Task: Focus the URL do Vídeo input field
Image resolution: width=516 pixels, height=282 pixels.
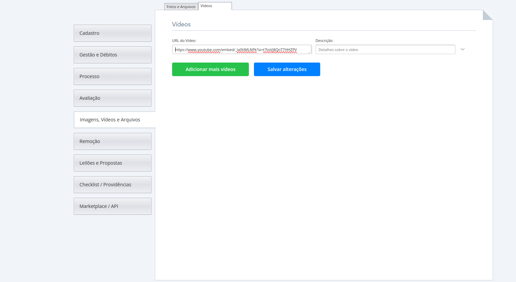Action: click(241, 50)
